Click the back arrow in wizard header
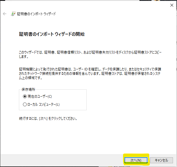The image size is (177, 167). point(5,14)
